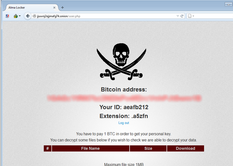Reload the page with refresh icon

(182, 16)
